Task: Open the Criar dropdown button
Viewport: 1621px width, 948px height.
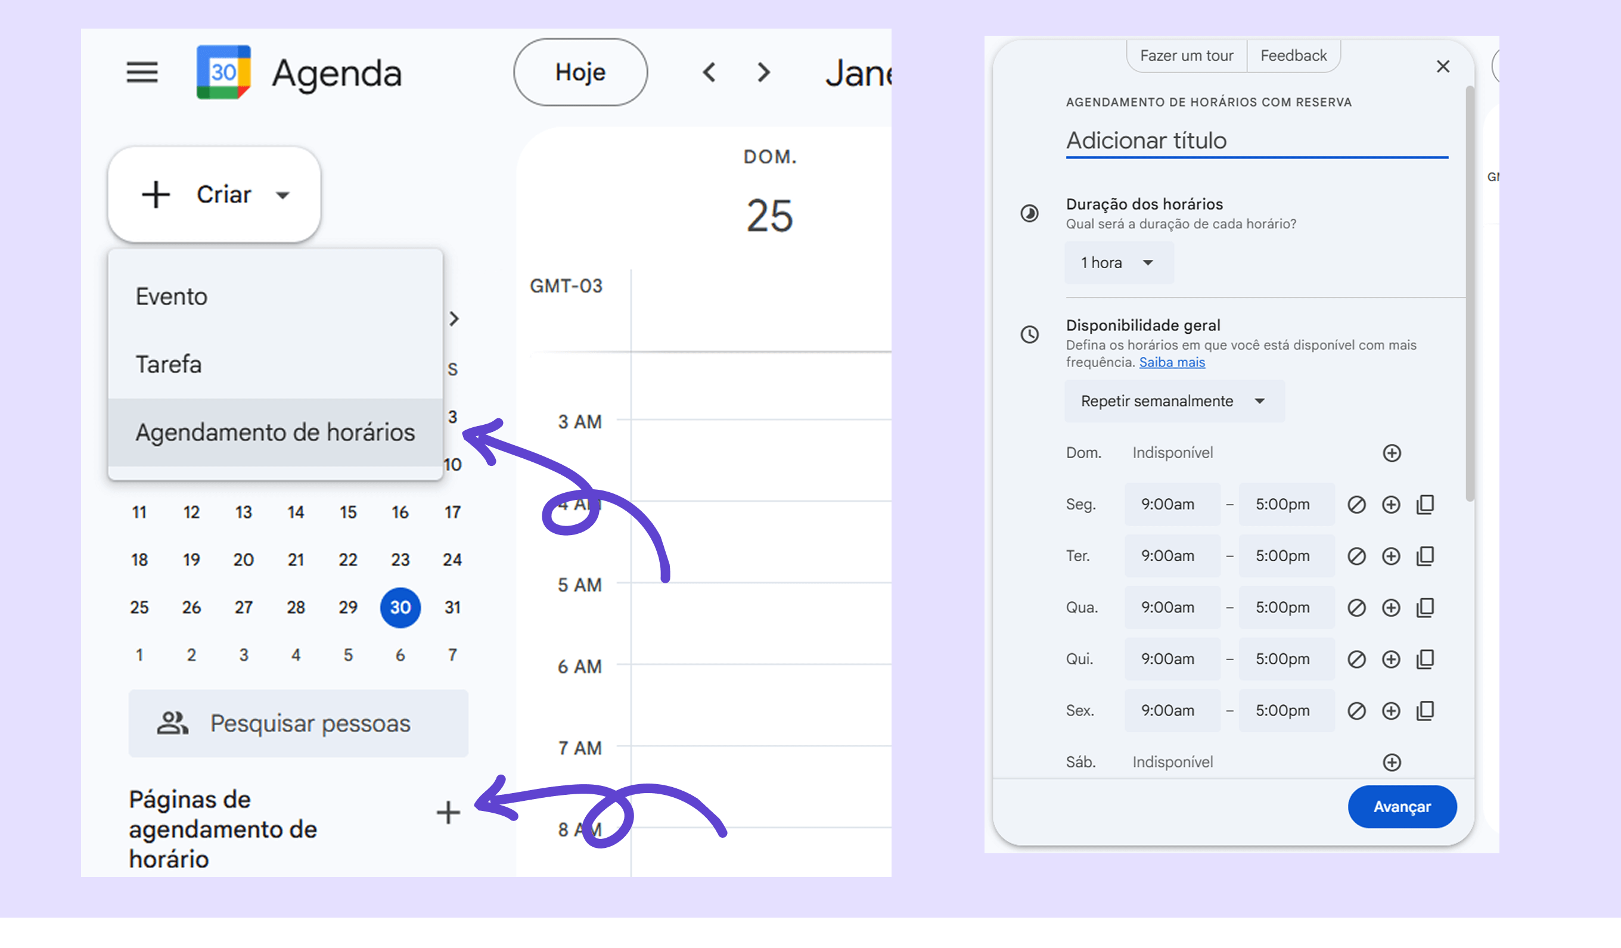Action: pos(214,194)
